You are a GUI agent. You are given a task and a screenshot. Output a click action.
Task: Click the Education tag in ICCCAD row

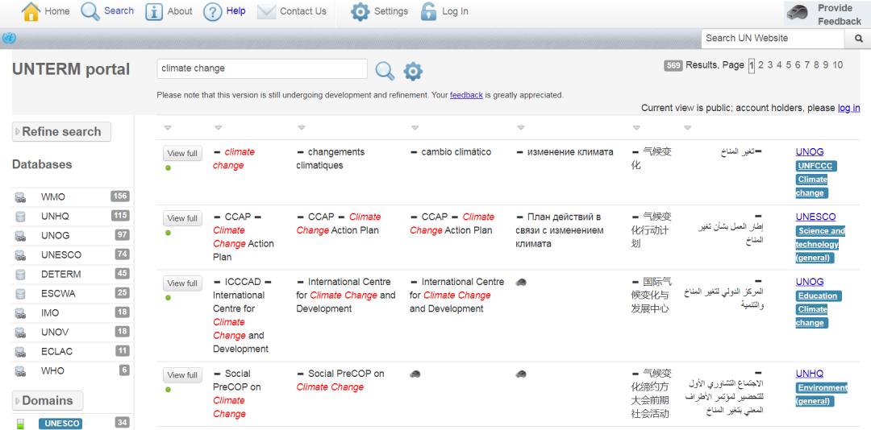pos(819,296)
